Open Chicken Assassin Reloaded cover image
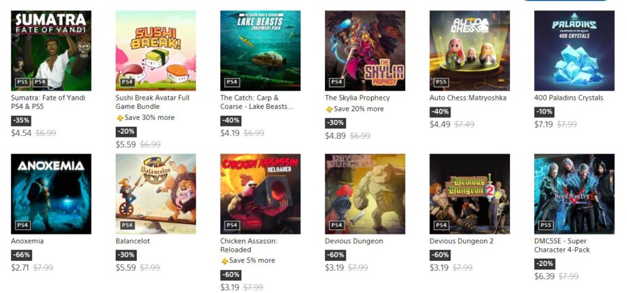Image resolution: width=627 pixels, height=293 pixels. pos(260,193)
